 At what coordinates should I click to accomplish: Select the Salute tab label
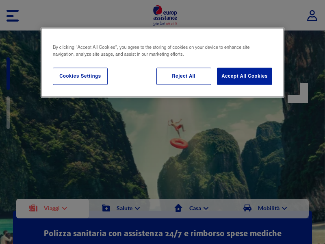124,208
